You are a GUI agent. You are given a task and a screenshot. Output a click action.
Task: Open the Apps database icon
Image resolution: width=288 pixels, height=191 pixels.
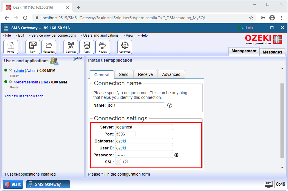[x=86, y=47]
